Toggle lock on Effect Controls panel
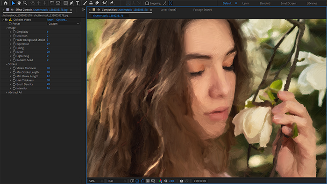The height and width of the screenshot is (184, 327). click(x=12, y=9)
